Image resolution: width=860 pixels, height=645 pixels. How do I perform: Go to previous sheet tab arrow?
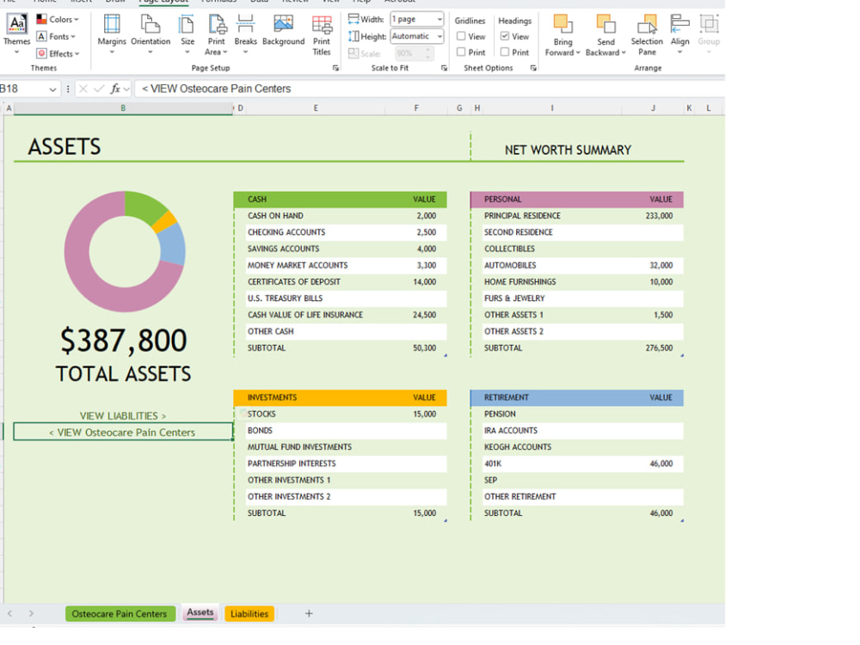[9, 614]
